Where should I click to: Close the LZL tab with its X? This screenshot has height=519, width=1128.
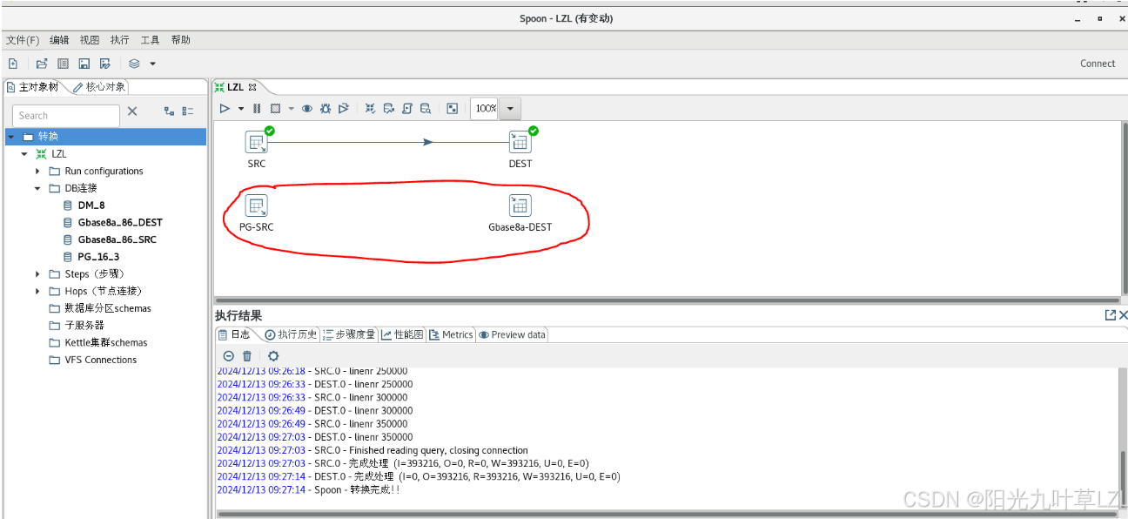[x=252, y=87]
